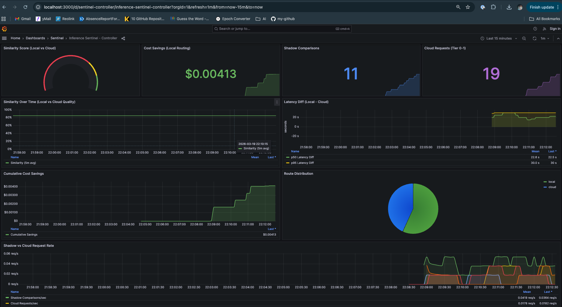The width and height of the screenshot is (562, 307).
Task: Open the Last 15 minutes time range dropdown
Action: pos(499,38)
